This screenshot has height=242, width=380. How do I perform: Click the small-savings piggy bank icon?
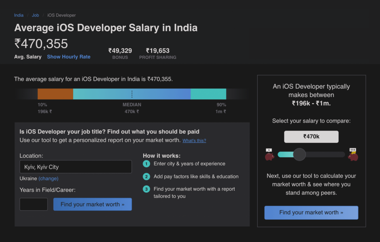269,154
